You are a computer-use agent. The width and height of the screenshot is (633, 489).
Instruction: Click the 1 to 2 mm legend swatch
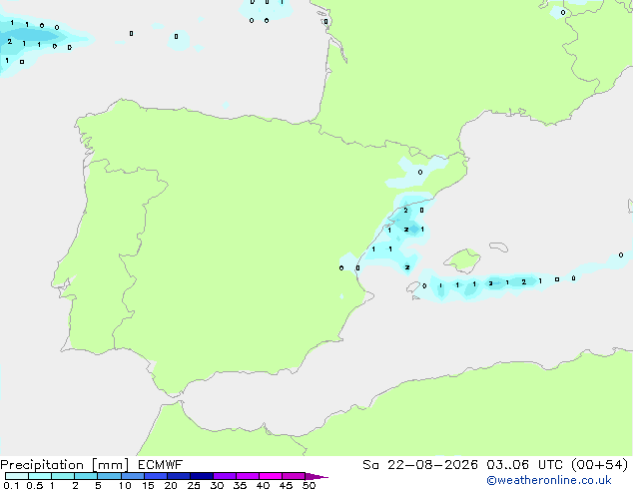[x=63, y=476]
